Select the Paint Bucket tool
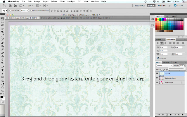The height and width of the screenshot is (117, 187). coord(2,56)
